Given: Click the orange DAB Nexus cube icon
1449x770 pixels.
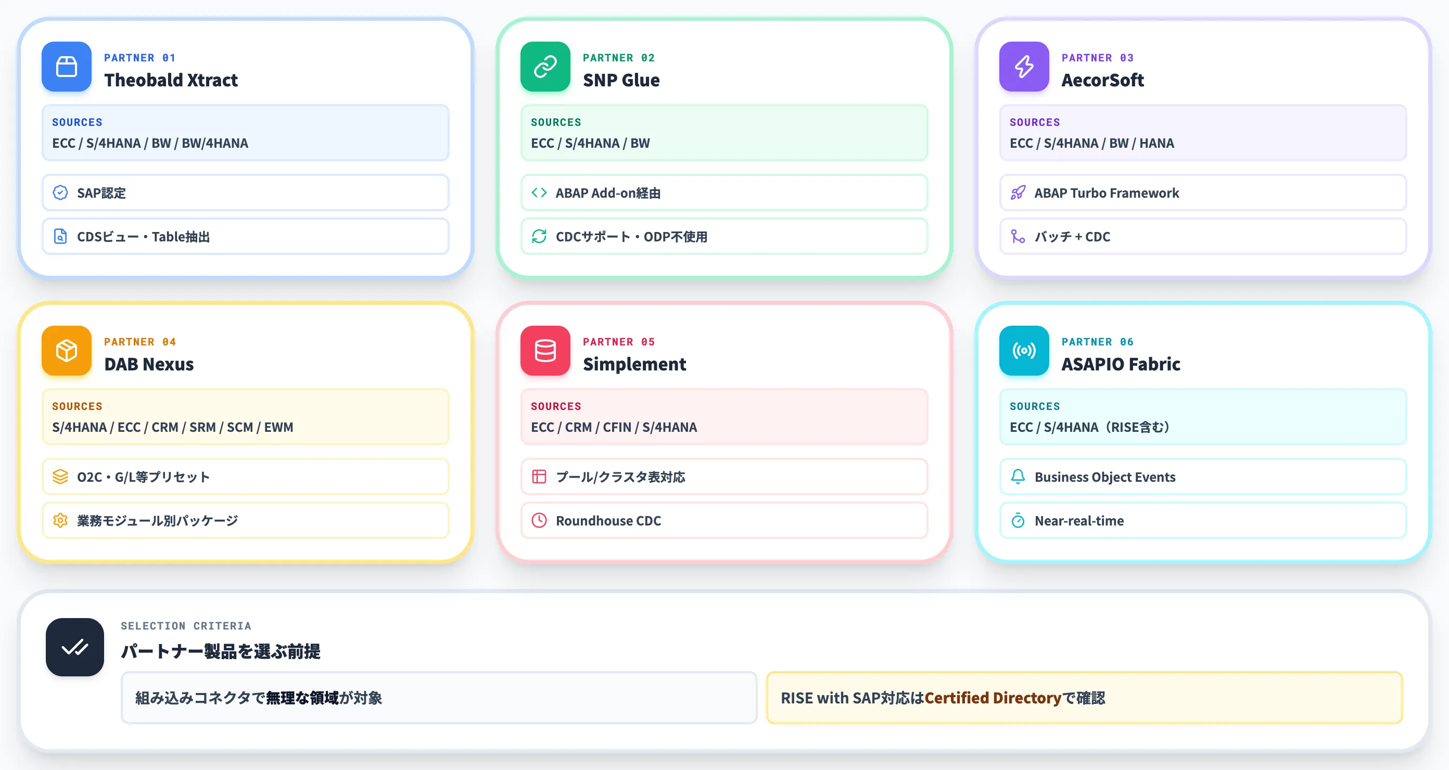Looking at the screenshot, I should pyautogui.click(x=67, y=351).
